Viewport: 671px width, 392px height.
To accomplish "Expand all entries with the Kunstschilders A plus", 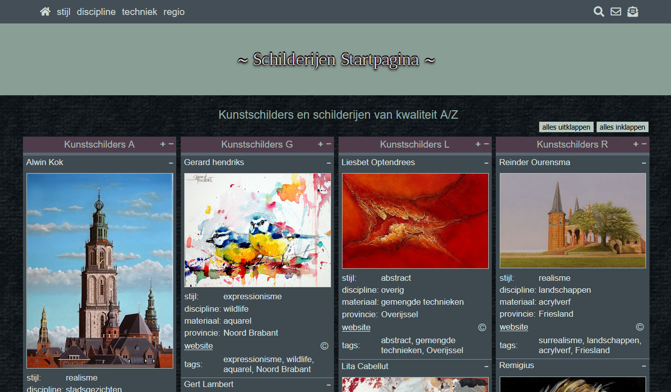I will click(x=162, y=144).
